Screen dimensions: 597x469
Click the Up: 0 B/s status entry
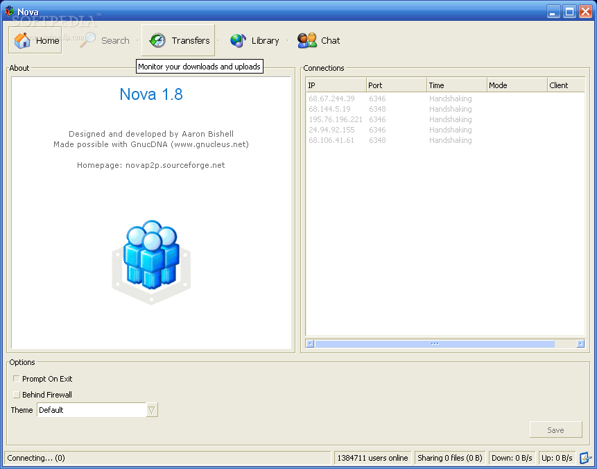pos(557,458)
